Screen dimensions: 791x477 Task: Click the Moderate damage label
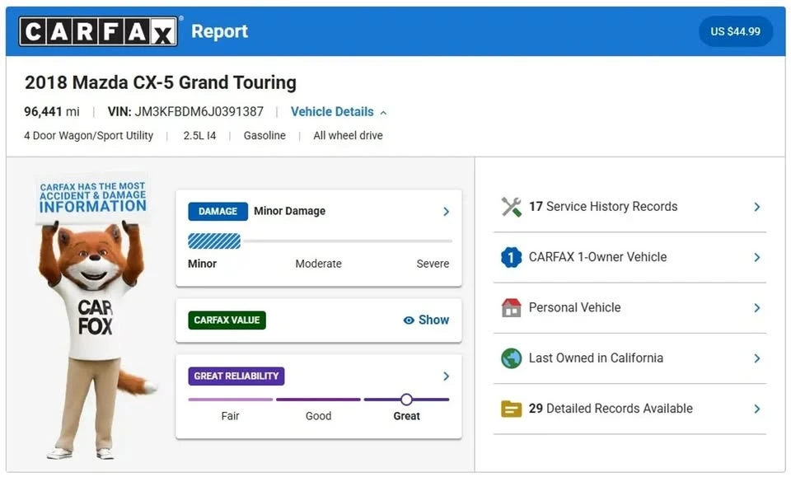[x=318, y=264]
